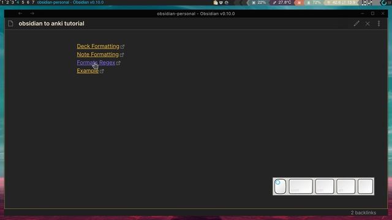Open the Example link

[x=88, y=71]
